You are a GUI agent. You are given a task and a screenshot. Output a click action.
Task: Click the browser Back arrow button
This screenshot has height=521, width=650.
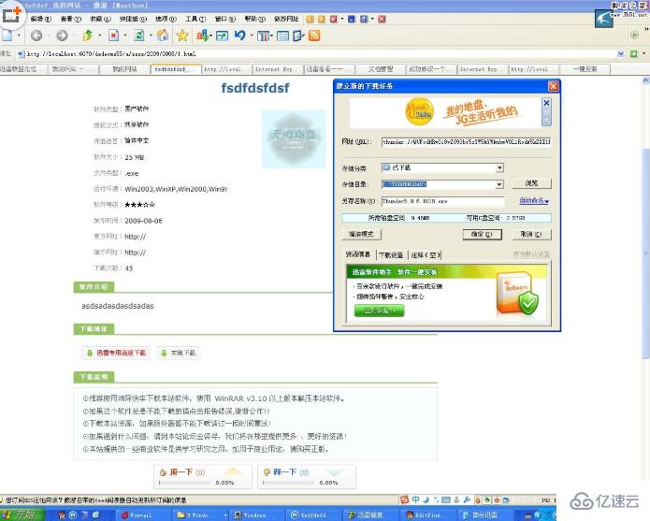(x=36, y=36)
